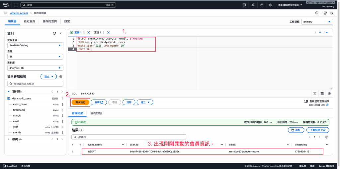The width and height of the screenshot is (340, 169).
Task: Collapse the tables section
Action: pos(9,92)
